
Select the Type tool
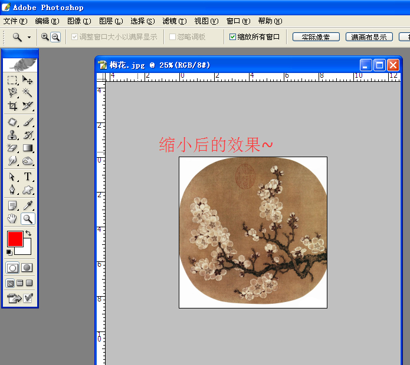(28, 177)
